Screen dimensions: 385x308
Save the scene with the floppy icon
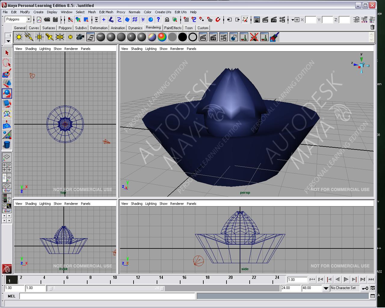pos(55,20)
